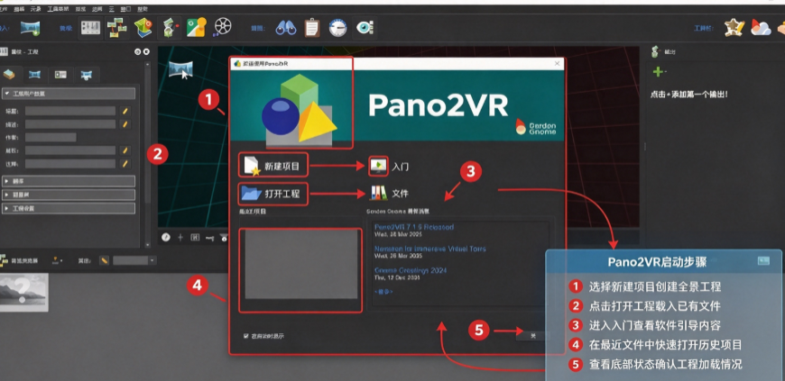
Task: Click 打开工程 button in welcome dialog
Action: 273,193
